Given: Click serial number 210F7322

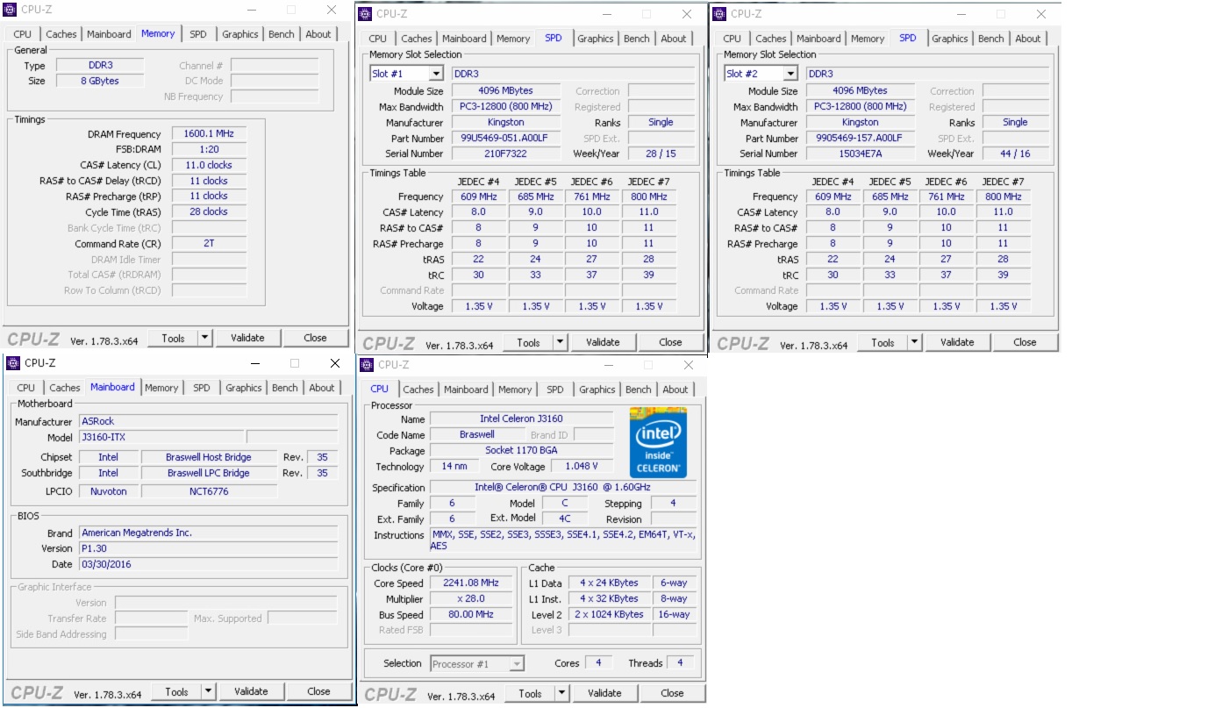Looking at the screenshot, I should point(505,154).
